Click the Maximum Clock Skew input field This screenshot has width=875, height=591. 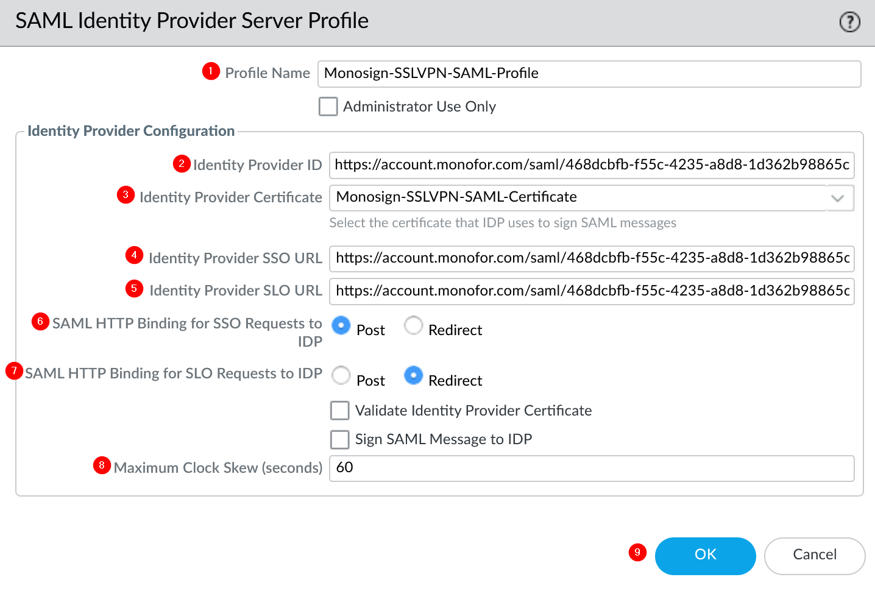tap(591, 468)
